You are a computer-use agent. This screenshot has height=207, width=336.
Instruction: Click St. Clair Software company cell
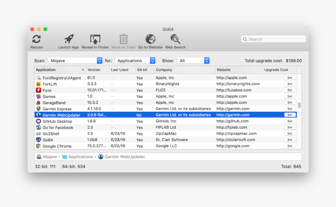click(x=172, y=140)
